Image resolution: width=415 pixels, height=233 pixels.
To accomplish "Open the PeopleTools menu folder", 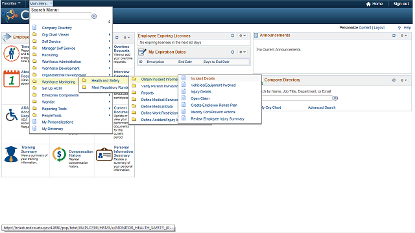I will click(x=52, y=115).
